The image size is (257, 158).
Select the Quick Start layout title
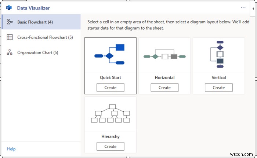[x=111, y=77]
